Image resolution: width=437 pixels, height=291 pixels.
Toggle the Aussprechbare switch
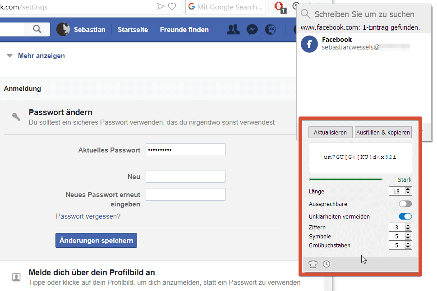(x=405, y=204)
